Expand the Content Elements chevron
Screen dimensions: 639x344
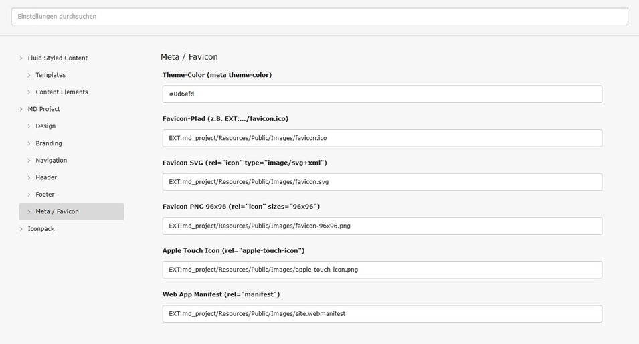[29, 92]
